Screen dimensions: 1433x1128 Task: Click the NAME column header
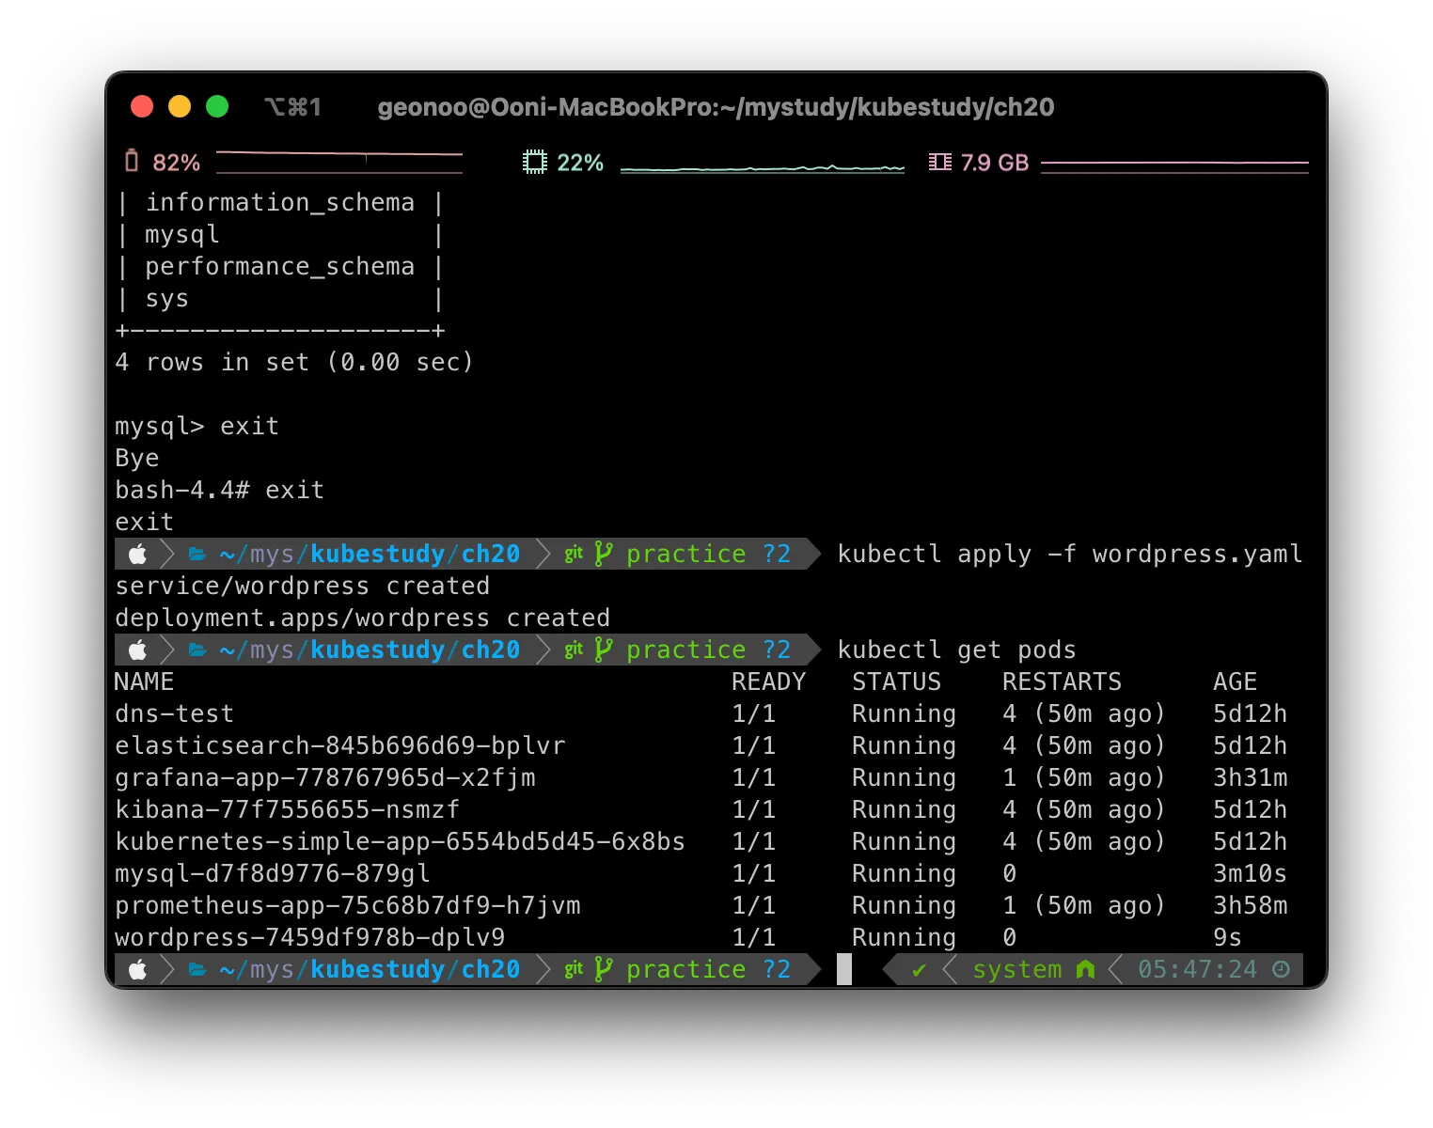tap(145, 682)
